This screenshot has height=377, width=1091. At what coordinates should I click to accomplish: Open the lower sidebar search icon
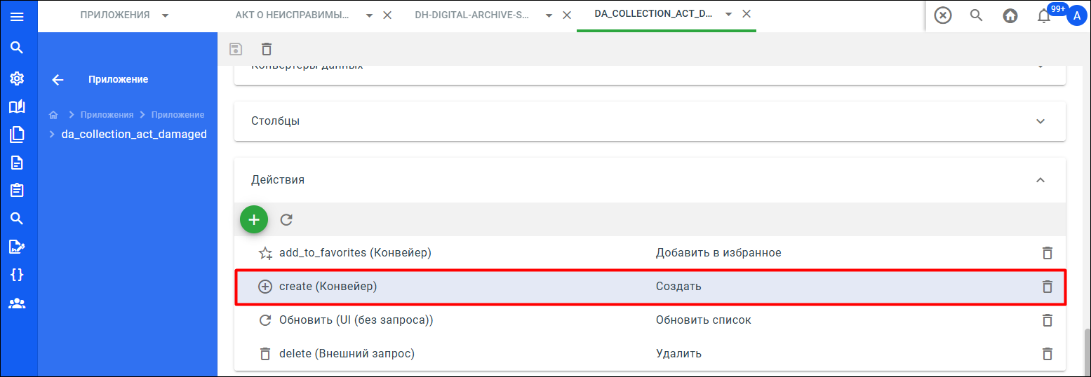(17, 219)
